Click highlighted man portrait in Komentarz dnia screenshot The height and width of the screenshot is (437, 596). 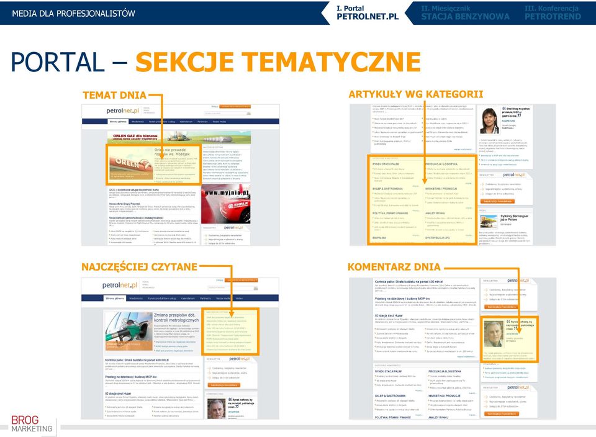point(494,334)
